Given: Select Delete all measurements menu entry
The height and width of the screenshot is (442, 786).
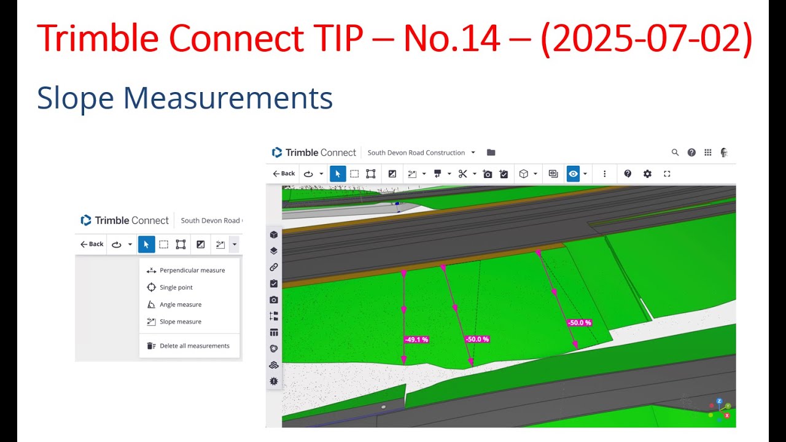Looking at the screenshot, I should (189, 346).
